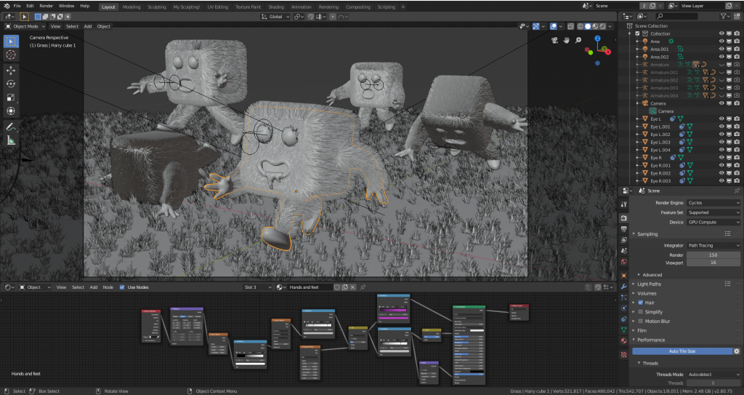Select the Cursor tool in the viewport toolbar

11,55
